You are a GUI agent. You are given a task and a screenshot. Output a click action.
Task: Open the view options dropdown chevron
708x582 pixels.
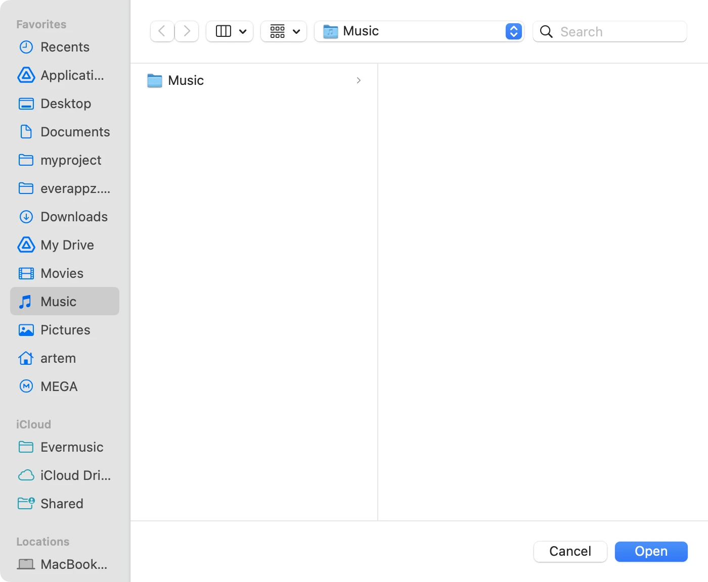point(243,32)
